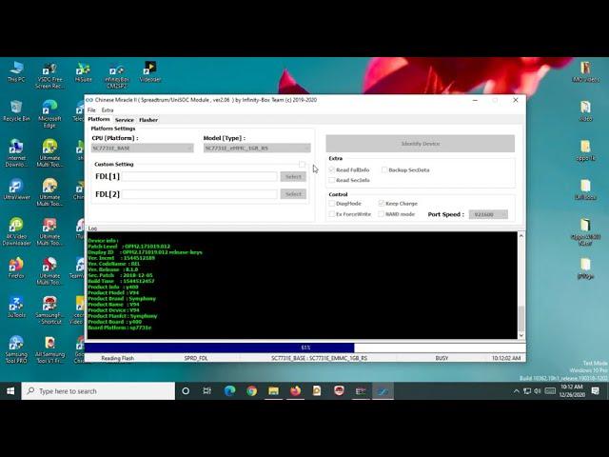Open File Explorer from the taskbar
Screen dimensions: 609x457
273,391
